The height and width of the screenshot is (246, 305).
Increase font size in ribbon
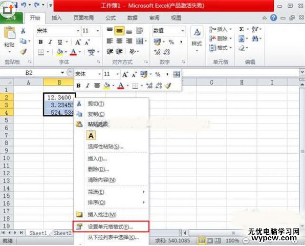(78, 42)
